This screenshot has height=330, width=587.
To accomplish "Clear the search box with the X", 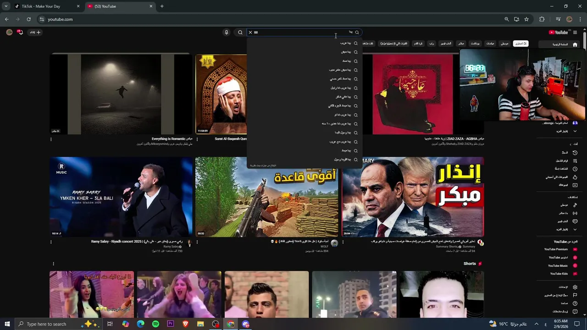I will pyautogui.click(x=250, y=33).
